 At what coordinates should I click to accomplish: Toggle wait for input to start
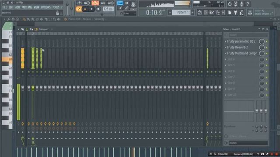pos(87,3)
